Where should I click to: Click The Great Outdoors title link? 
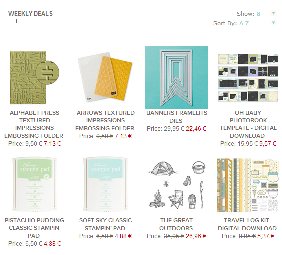[176, 224]
